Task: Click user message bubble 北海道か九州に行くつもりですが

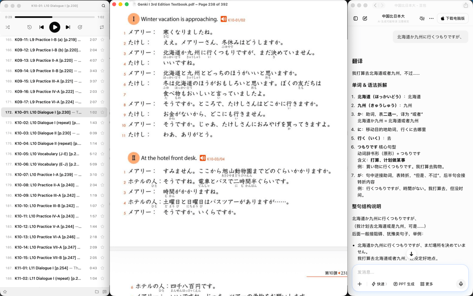Action: click(x=430, y=37)
